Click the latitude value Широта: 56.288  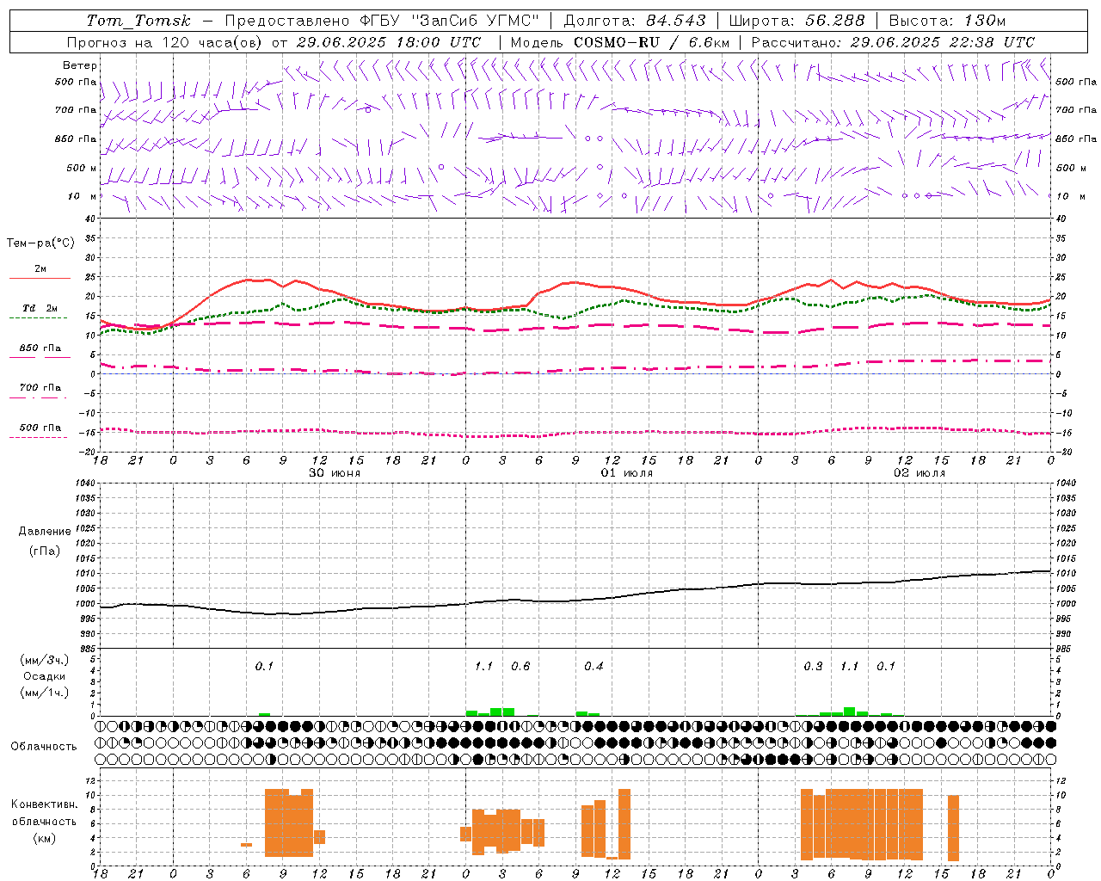tap(797, 21)
